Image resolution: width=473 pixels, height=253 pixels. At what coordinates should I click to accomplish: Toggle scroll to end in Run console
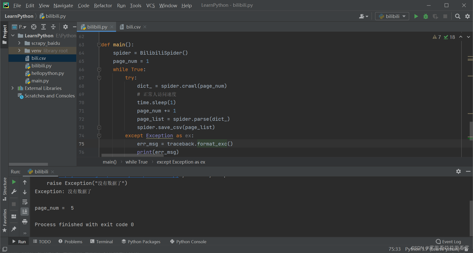click(25, 212)
